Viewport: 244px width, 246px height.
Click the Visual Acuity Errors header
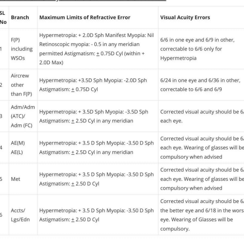coord(185,17)
